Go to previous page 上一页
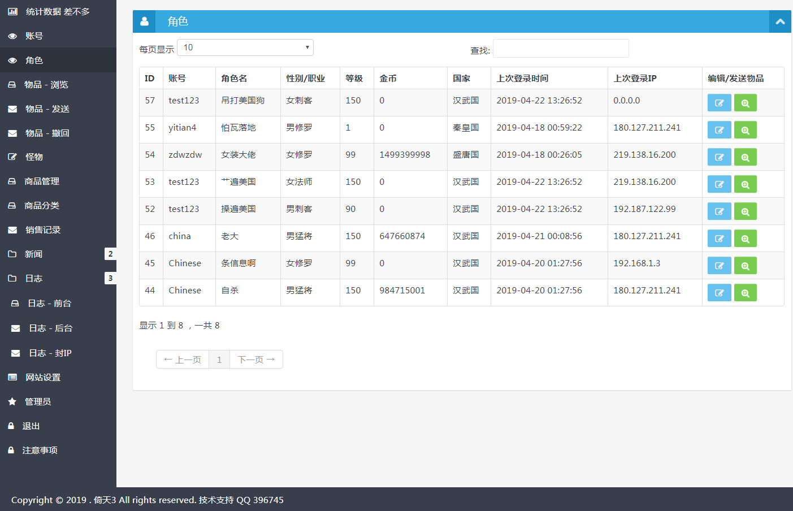 183,360
